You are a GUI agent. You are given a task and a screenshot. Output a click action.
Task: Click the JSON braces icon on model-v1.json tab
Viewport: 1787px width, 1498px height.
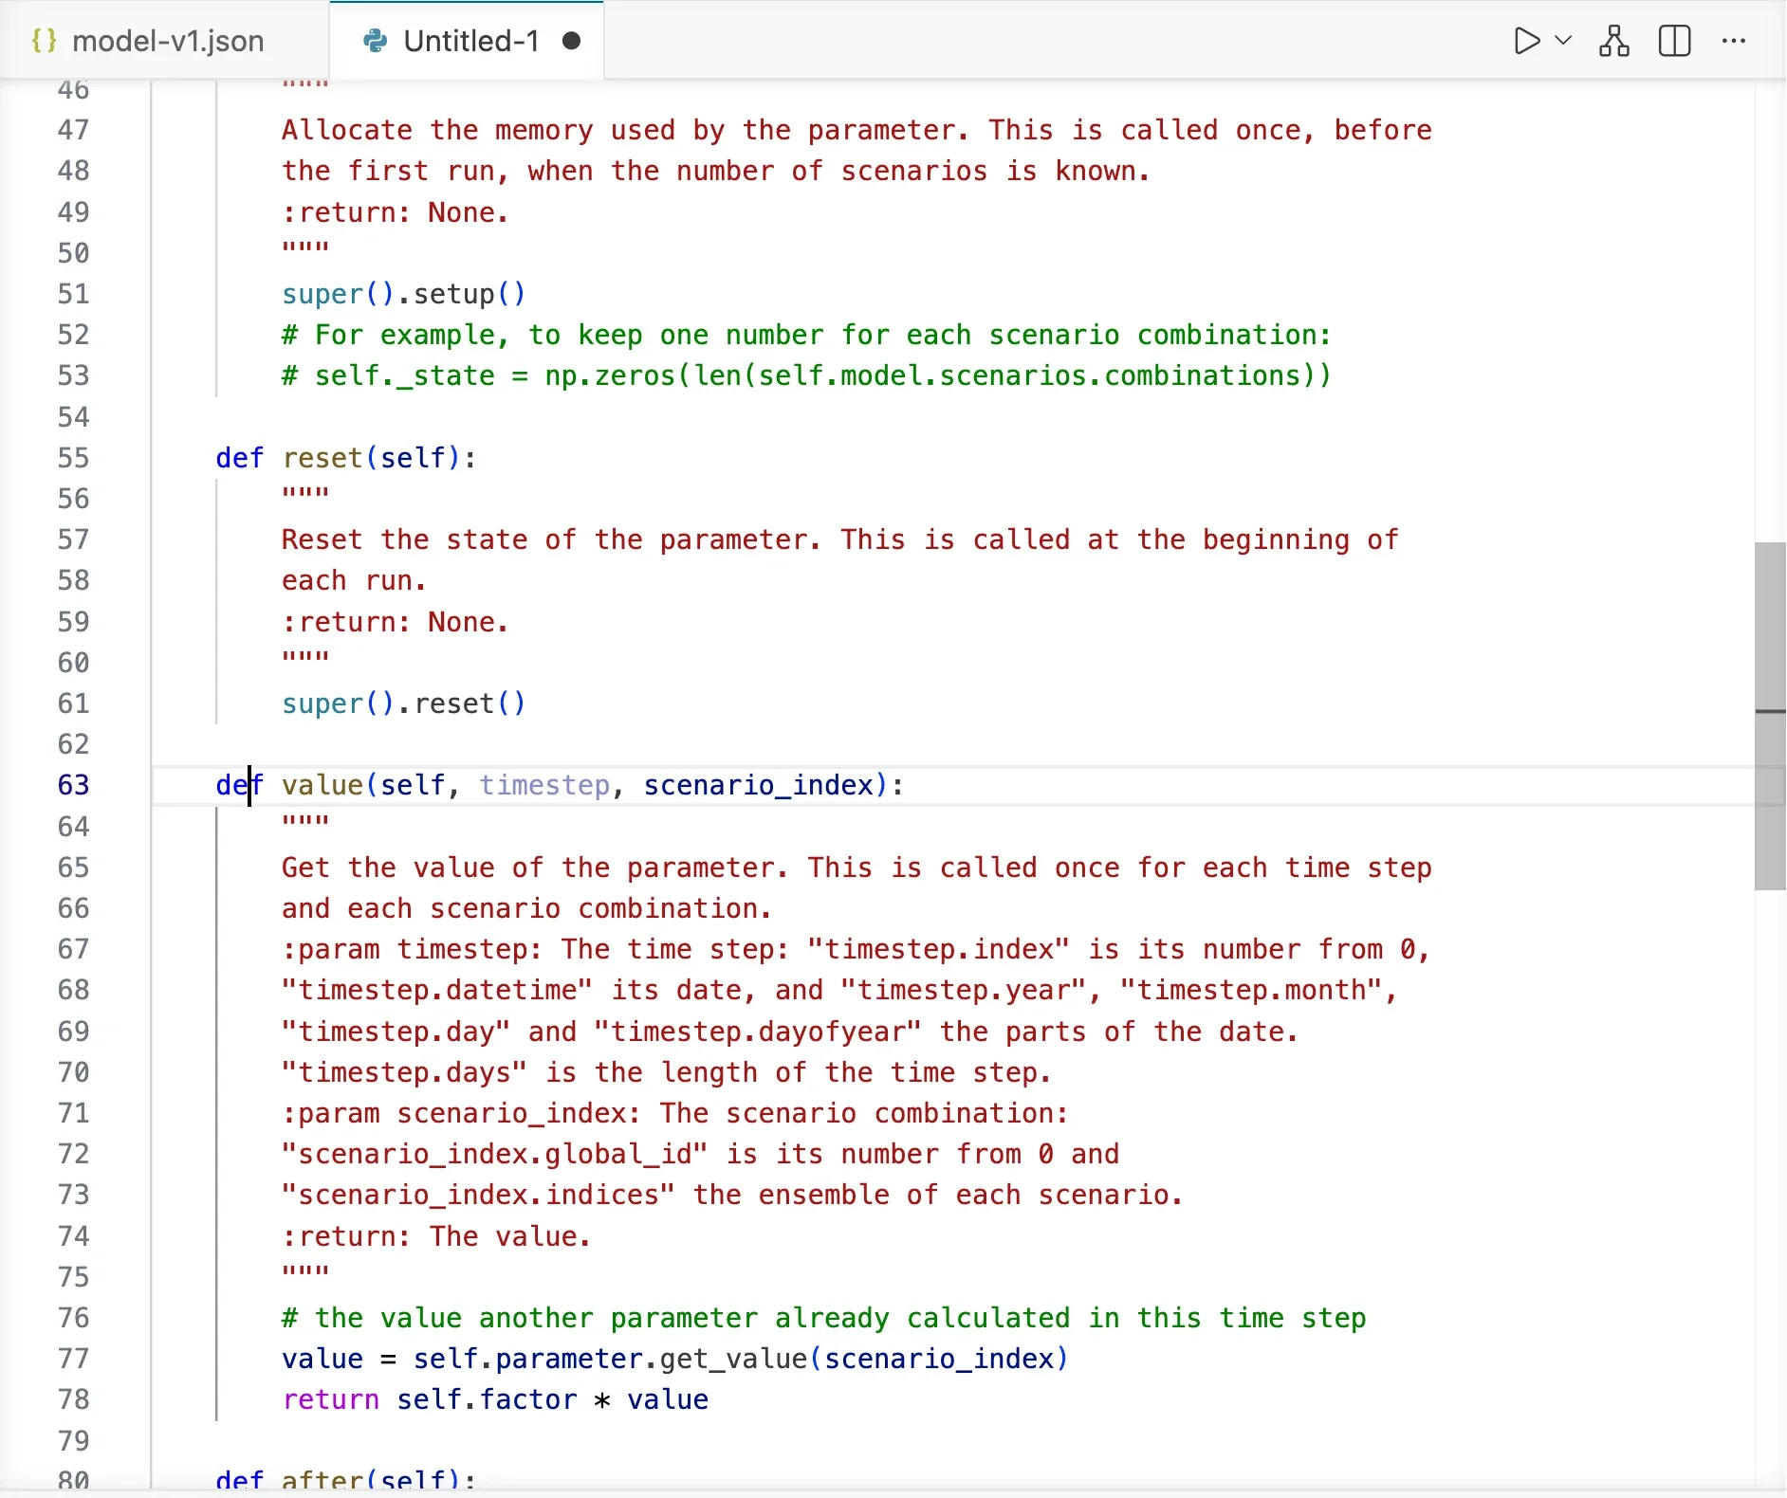[x=44, y=41]
